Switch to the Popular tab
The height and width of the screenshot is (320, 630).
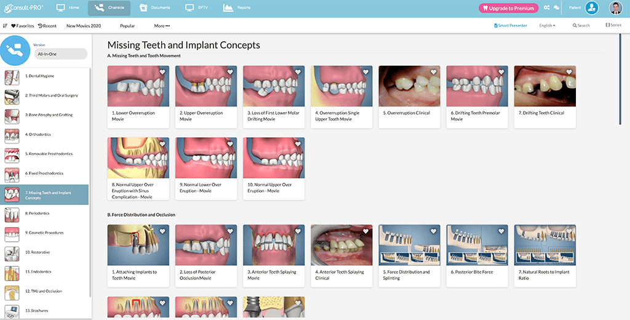coord(127,26)
